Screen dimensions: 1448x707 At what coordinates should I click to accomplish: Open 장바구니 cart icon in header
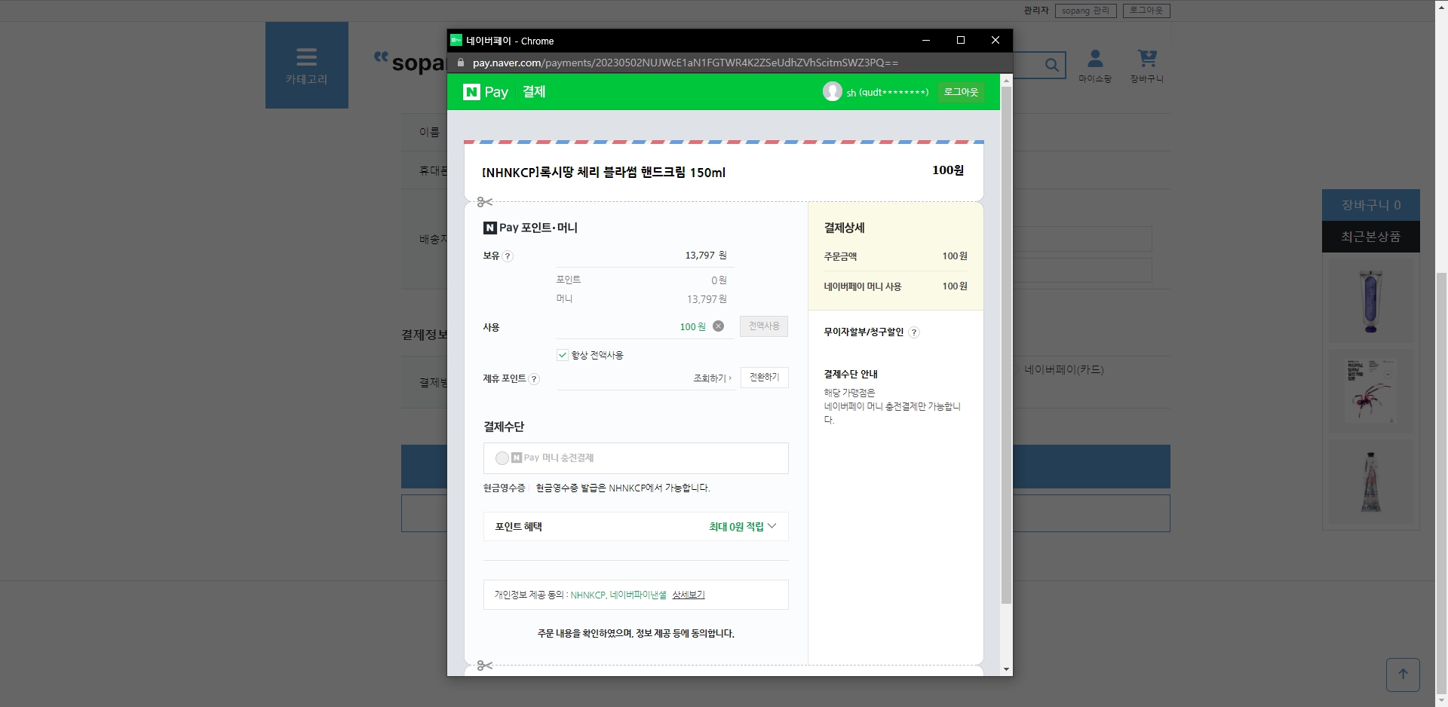[1146, 66]
